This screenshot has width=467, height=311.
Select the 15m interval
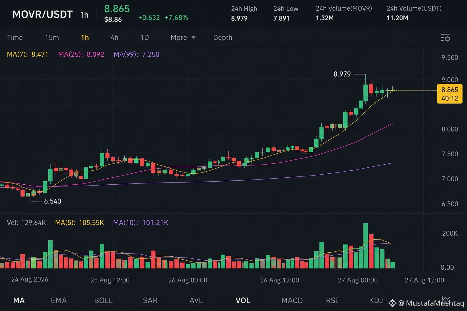(52, 37)
